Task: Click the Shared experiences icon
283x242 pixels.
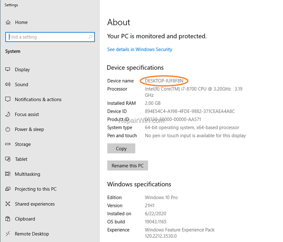Action: (8, 204)
